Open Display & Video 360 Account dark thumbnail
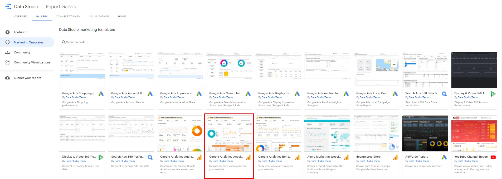 (x=474, y=70)
